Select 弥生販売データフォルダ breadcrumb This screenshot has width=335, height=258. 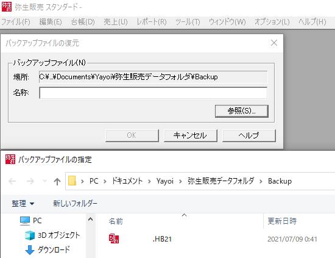(x=221, y=181)
